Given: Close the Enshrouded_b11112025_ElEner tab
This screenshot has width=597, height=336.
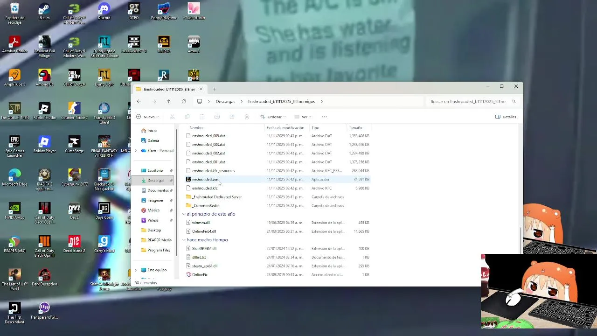Looking at the screenshot, I should [x=201, y=89].
